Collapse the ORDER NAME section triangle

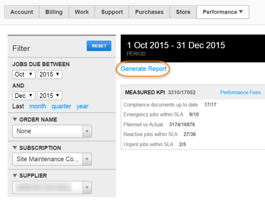click(15, 119)
